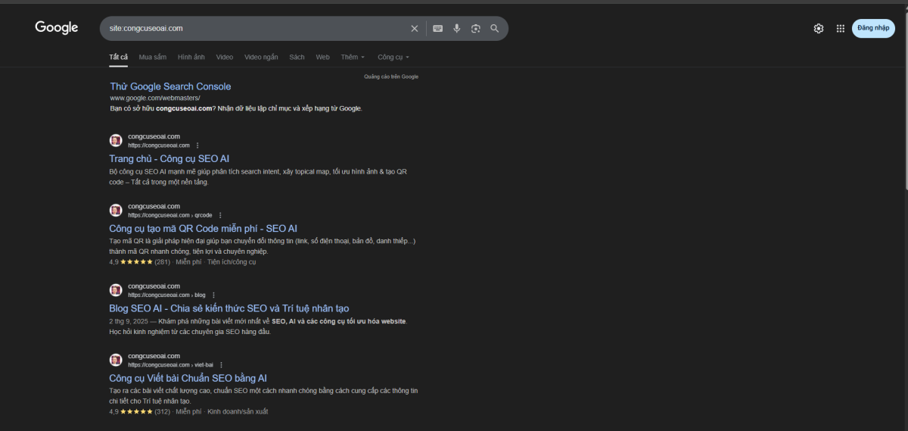This screenshot has width=908, height=431.
Task: Click the 4,9 star rating with (281) reviews
Action: coord(139,262)
